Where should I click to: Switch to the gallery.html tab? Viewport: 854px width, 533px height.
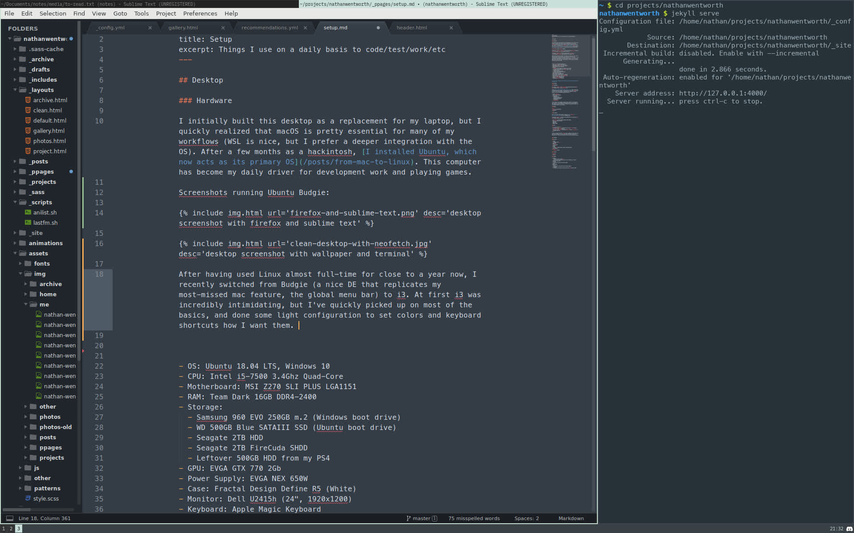(183, 27)
